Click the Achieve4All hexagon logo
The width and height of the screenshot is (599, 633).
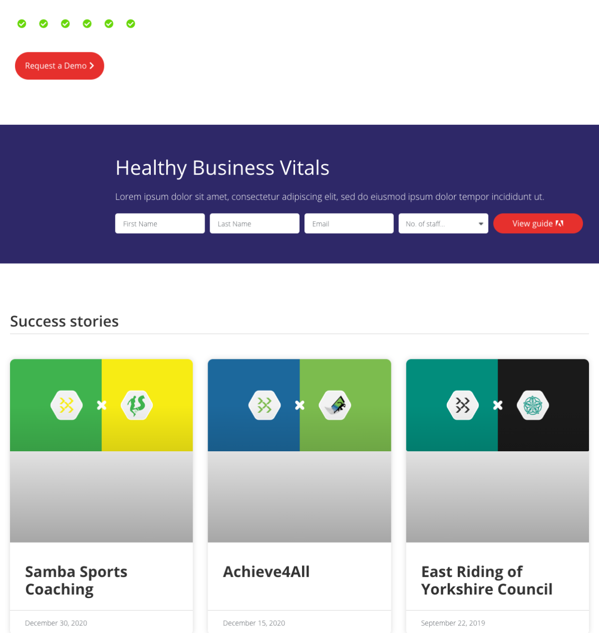[335, 405]
